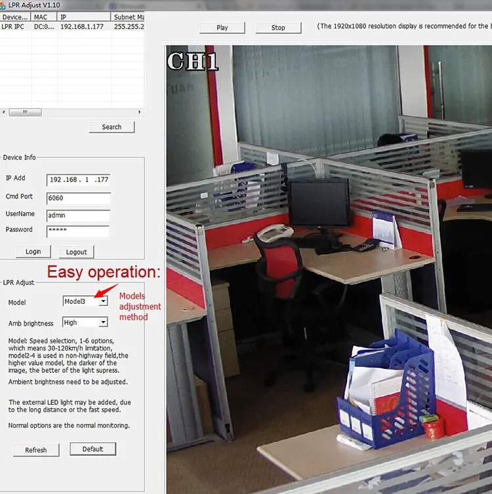Click the IP Add input field

78,180
